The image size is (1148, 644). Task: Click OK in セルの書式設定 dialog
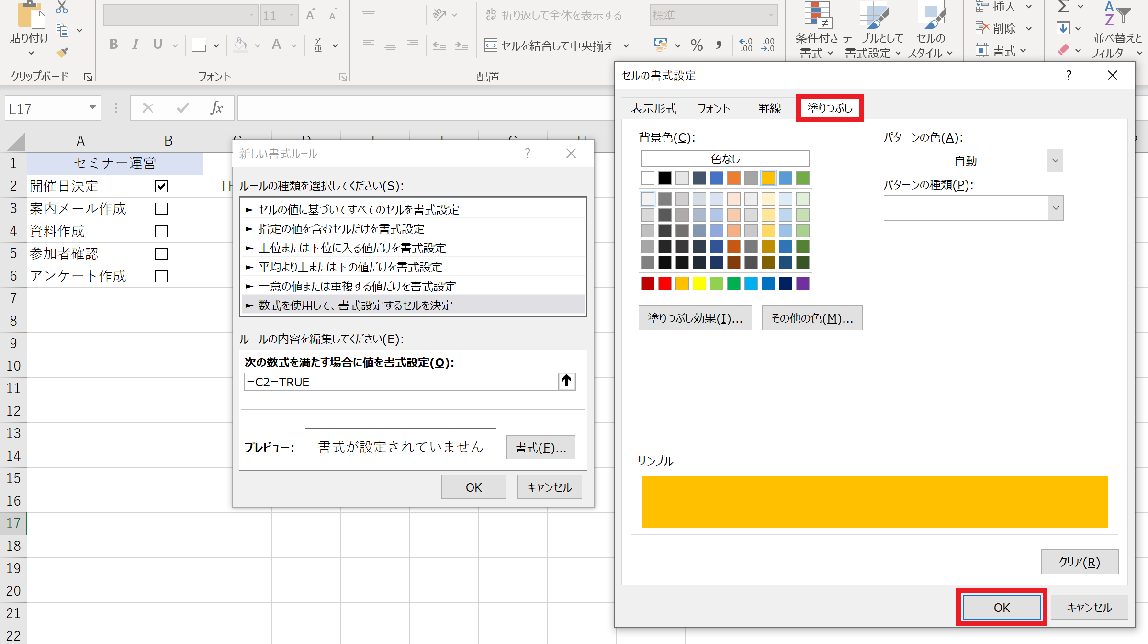pos(1002,607)
